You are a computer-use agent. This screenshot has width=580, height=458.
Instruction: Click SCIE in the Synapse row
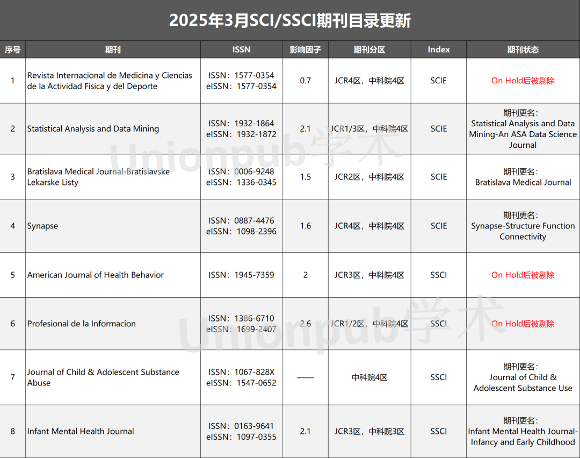coord(439,226)
